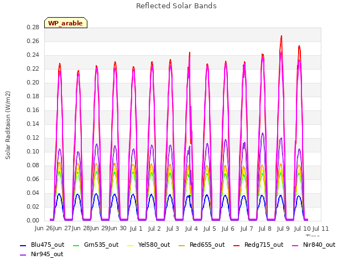The image size is (354, 265).
Task: Click the 0.28 y-axis tick label
Action: click(33, 27)
